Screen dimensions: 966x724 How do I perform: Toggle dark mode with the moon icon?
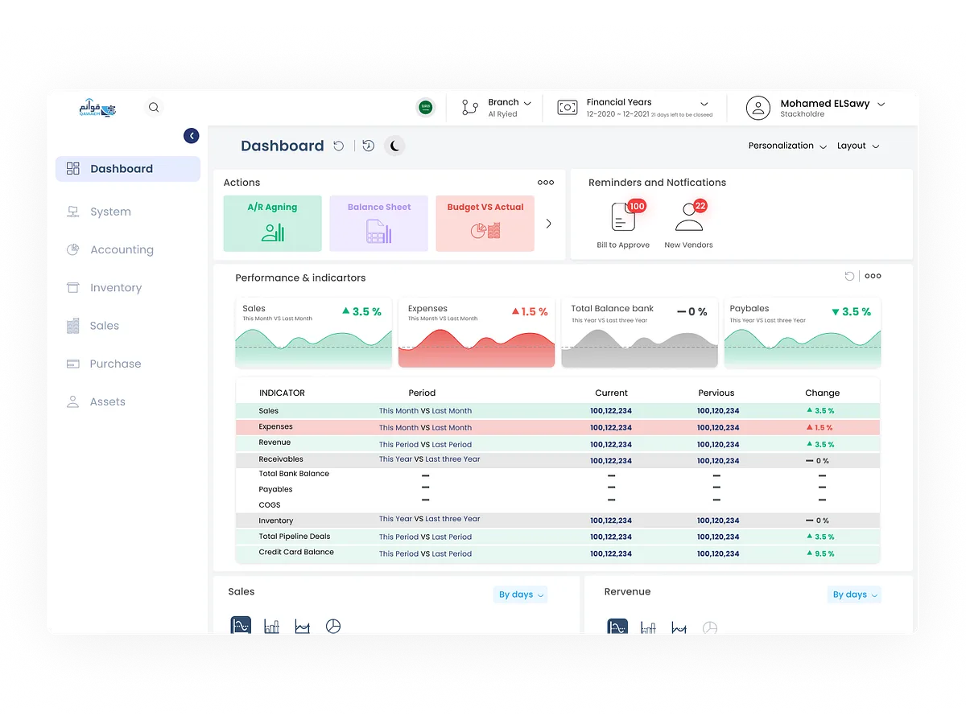tap(394, 146)
